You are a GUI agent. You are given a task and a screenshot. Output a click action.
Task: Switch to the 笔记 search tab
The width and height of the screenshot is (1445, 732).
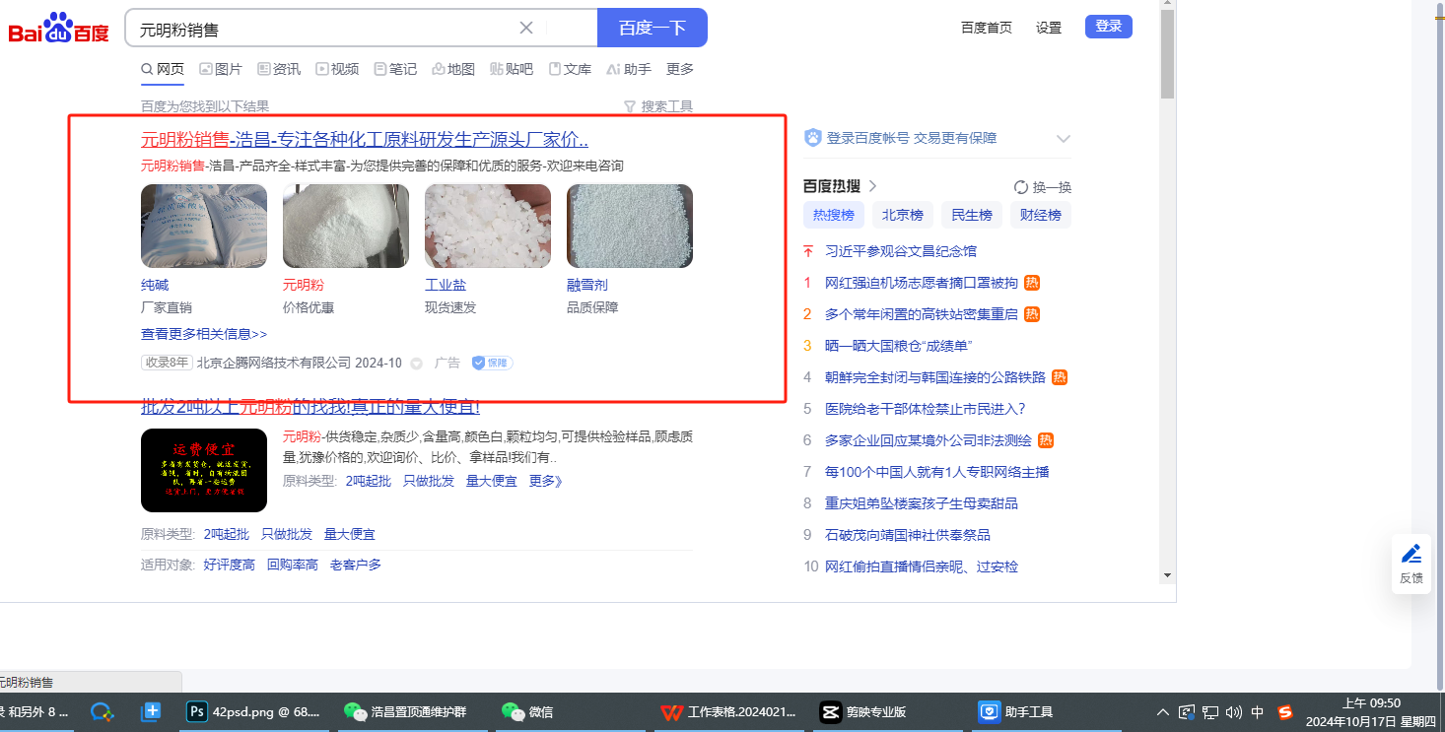pos(395,69)
